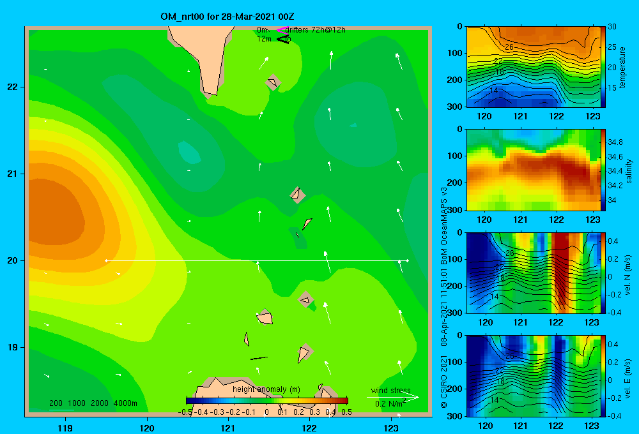The height and width of the screenshot is (434, 639).
Task: Click the 'vel. N (m/s)' axis label
Action: pos(627,275)
